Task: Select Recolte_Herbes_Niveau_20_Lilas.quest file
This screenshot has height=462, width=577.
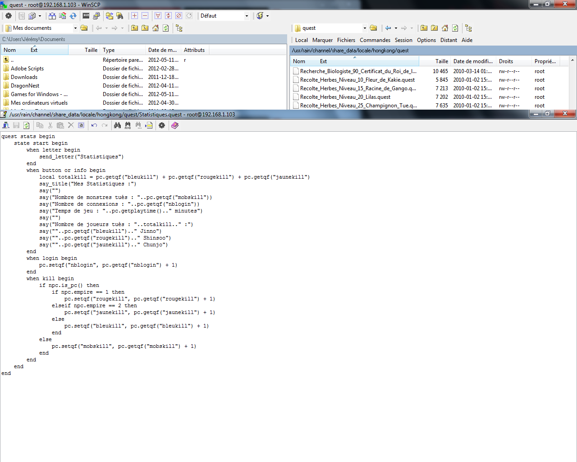Action: (345, 97)
